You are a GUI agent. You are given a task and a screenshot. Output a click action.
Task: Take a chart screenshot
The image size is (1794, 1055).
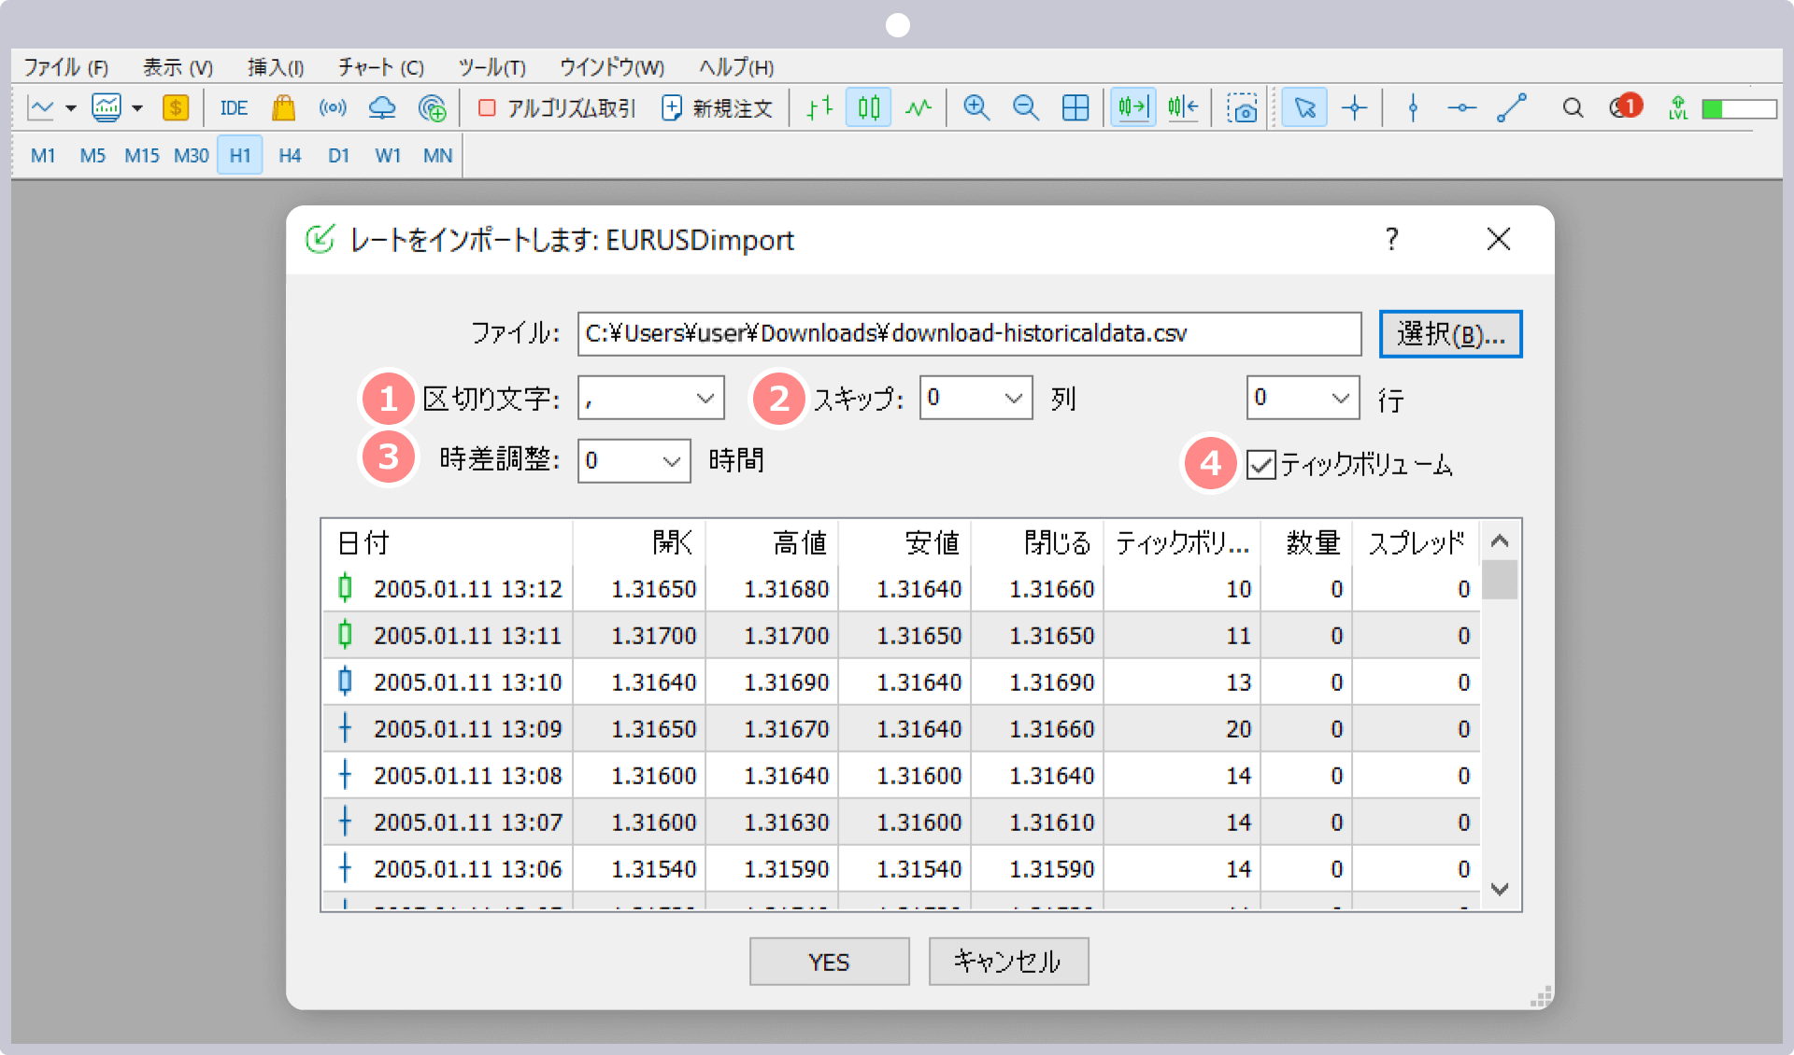(1242, 108)
